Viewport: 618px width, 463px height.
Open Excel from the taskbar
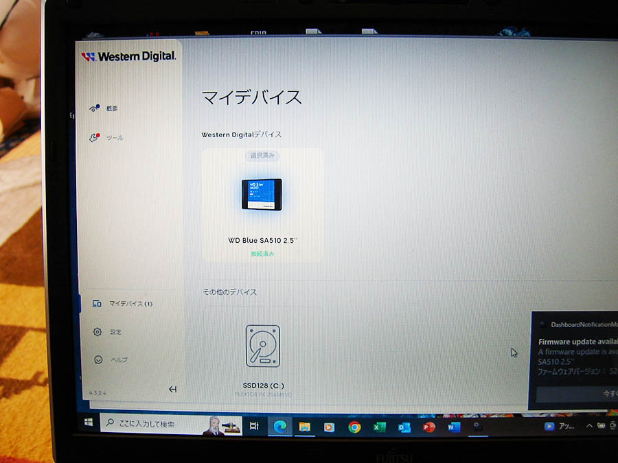[x=379, y=427]
